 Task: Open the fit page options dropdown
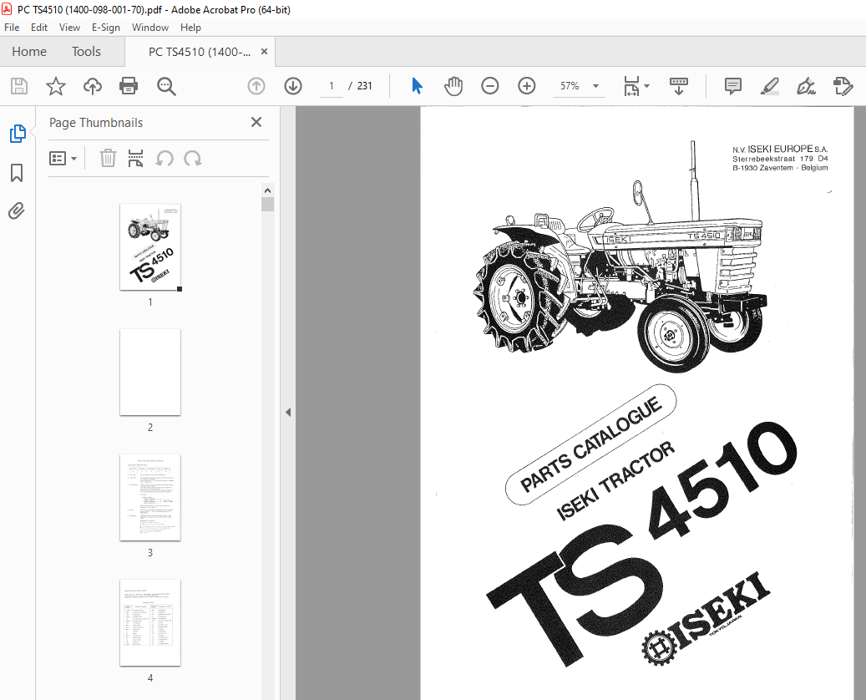[636, 86]
